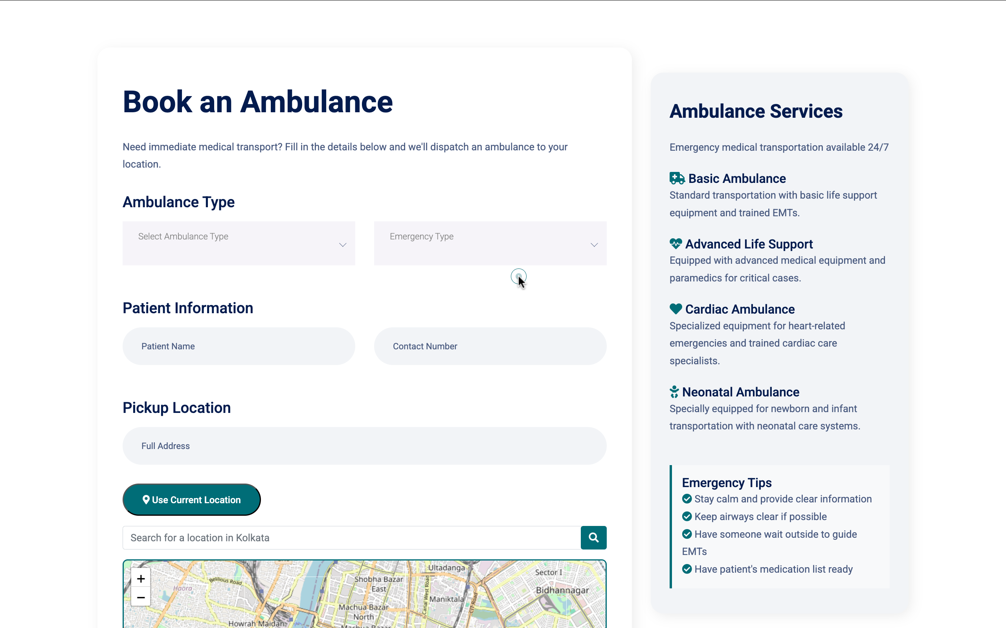Click the checkmark beside 'Stay calm and provide clear information'
This screenshot has height=628, width=1006.
click(x=687, y=499)
